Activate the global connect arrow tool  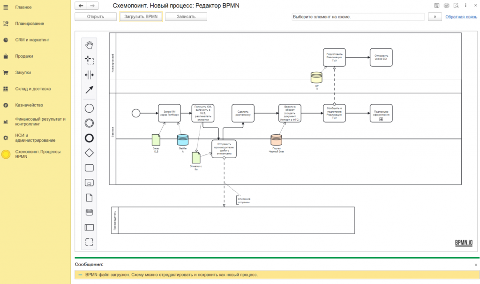pos(89,90)
